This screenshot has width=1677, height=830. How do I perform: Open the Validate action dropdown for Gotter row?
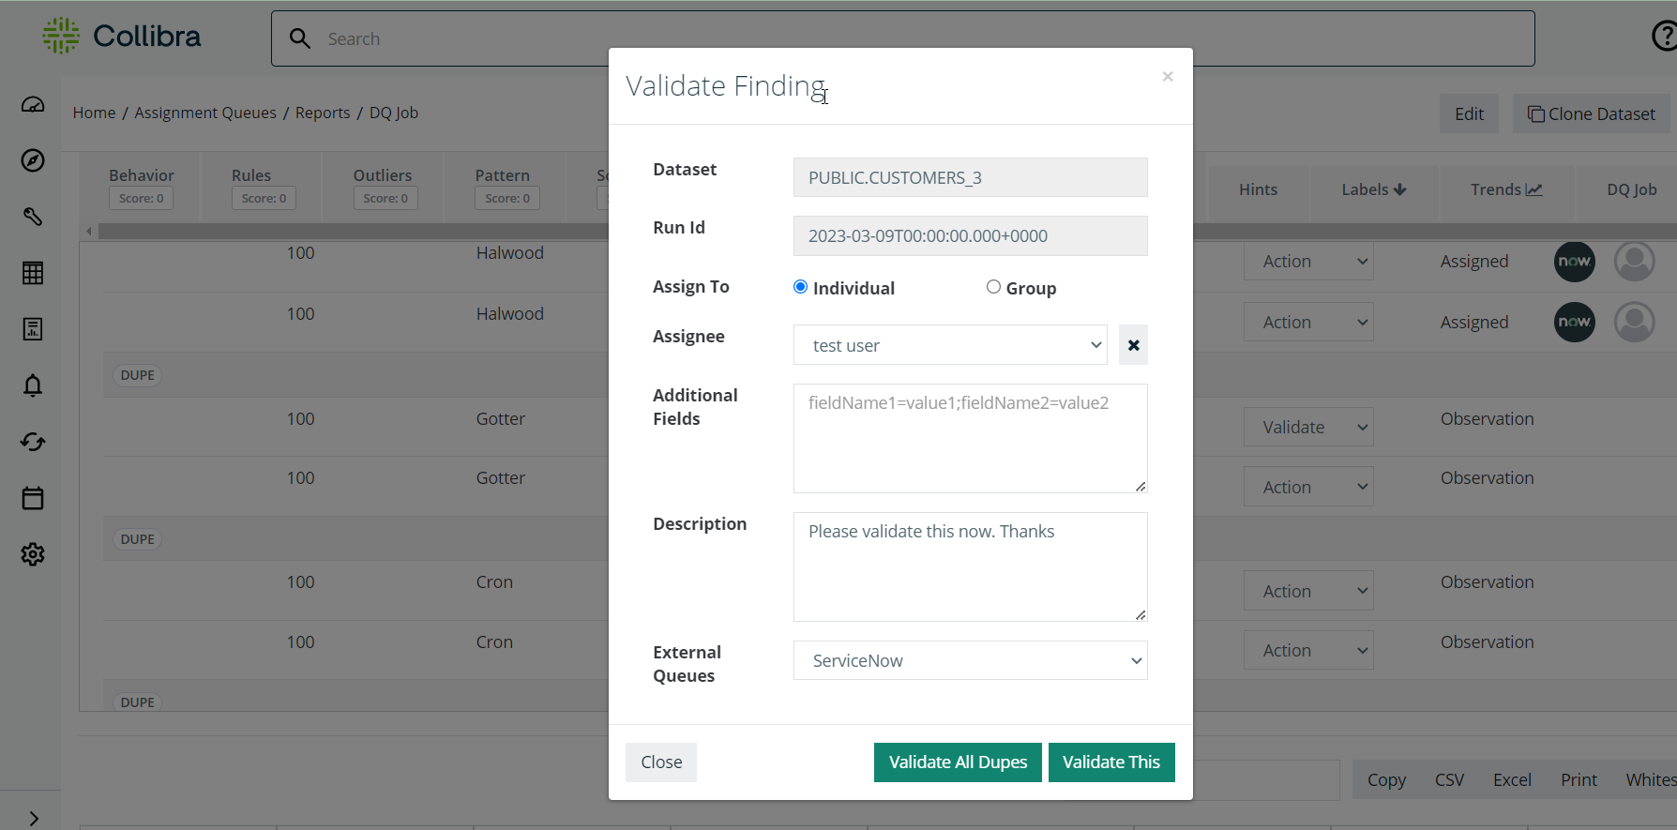click(x=1307, y=428)
